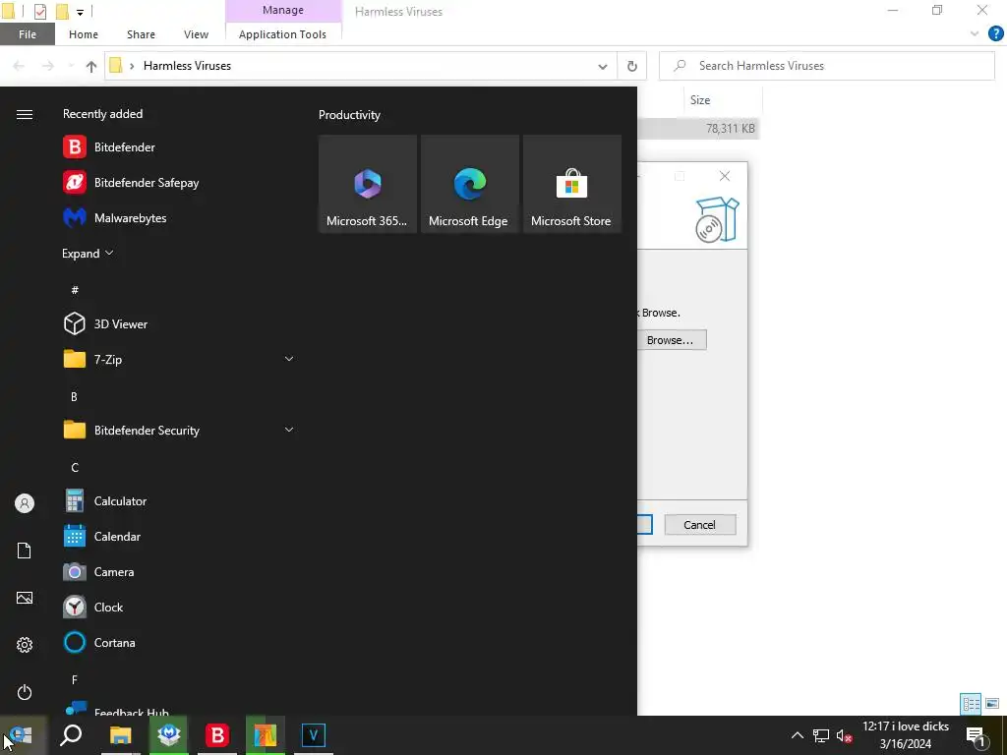This screenshot has width=1007, height=755.
Task: Open the File menu tab
Action: pos(28,34)
